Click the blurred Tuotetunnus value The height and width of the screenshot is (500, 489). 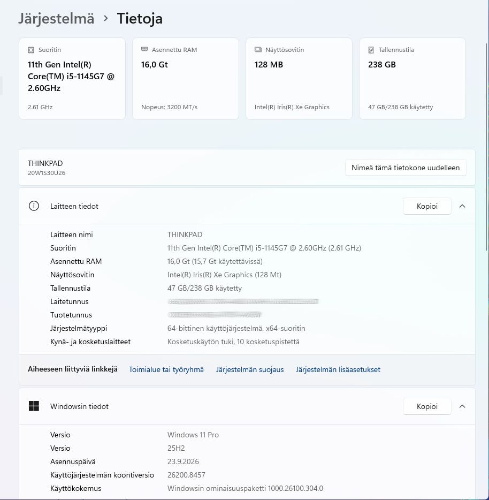tap(215, 315)
